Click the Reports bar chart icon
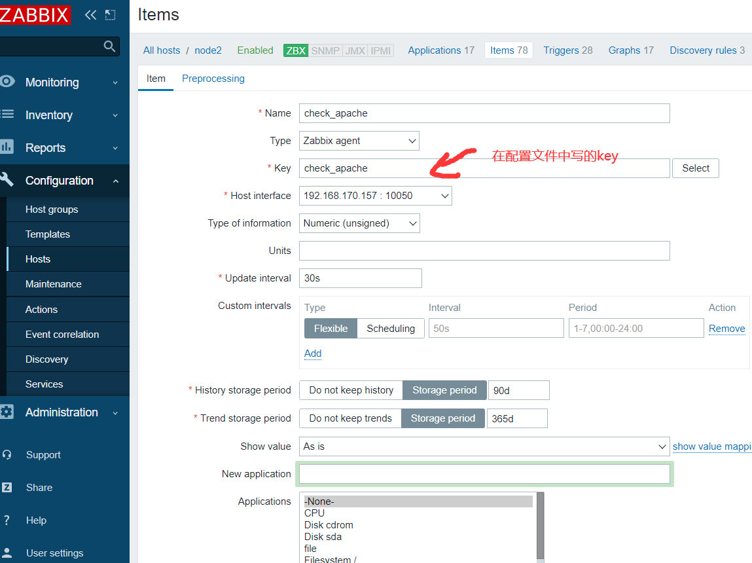The width and height of the screenshot is (752, 563). (x=7, y=146)
